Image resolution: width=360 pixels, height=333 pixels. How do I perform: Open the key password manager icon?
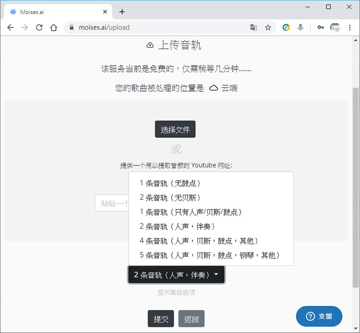click(x=321, y=27)
